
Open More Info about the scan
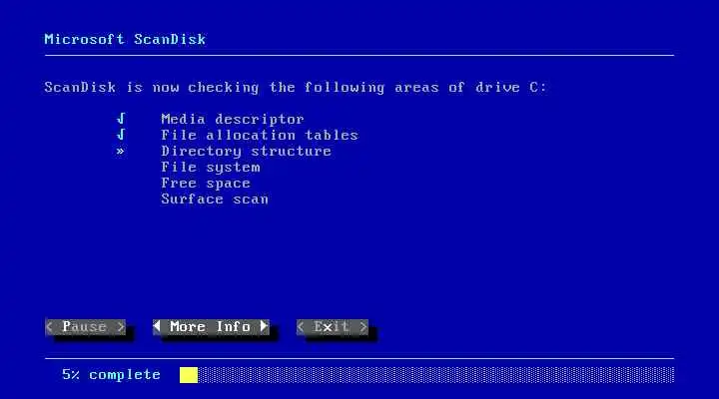coord(211,327)
